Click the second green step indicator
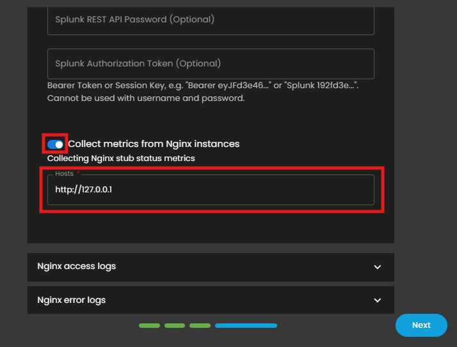Screen dimensions: 457x347 pos(175,326)
